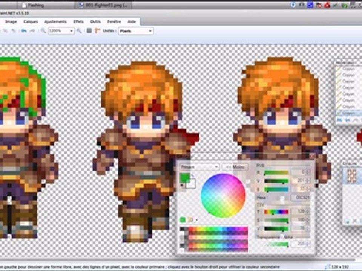Image resolution: width=362 pixels, height=271 pixels.
Task: Click the RVB green V slider
Action: click(276, 181)
